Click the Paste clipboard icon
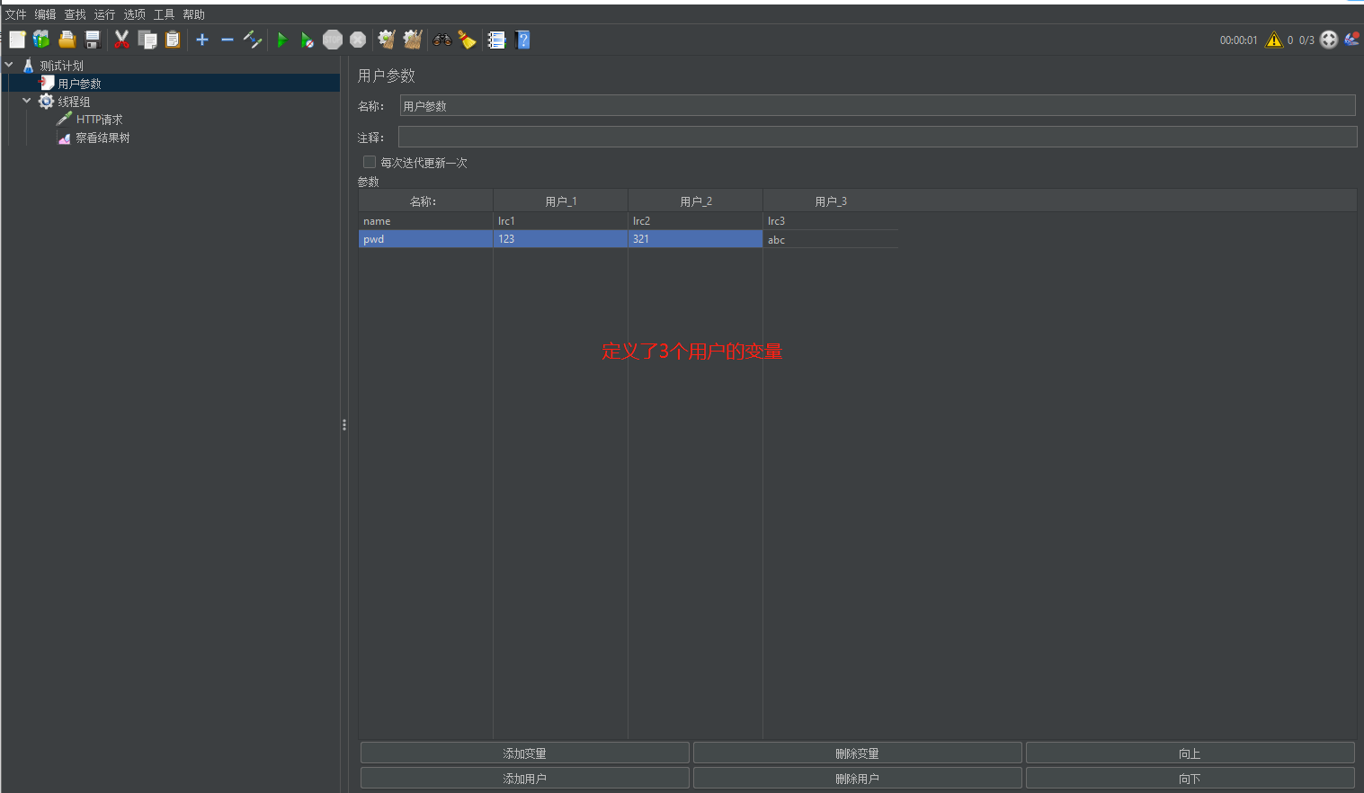This screenshot has width=1364, height=793. coord(173,40)
